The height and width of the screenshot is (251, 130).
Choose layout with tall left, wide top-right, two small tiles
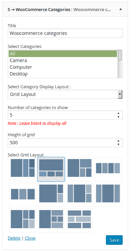(x=80, y=169)
